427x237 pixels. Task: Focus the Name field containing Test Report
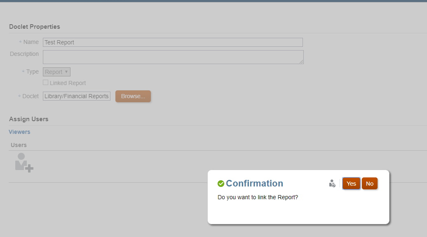(173, 42)
